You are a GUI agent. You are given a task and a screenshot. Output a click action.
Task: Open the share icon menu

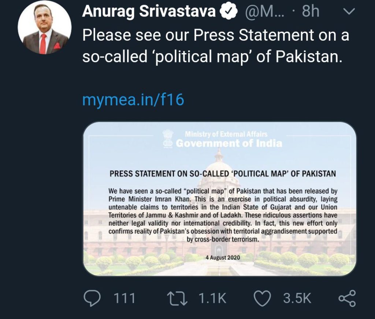click(346, 298)
